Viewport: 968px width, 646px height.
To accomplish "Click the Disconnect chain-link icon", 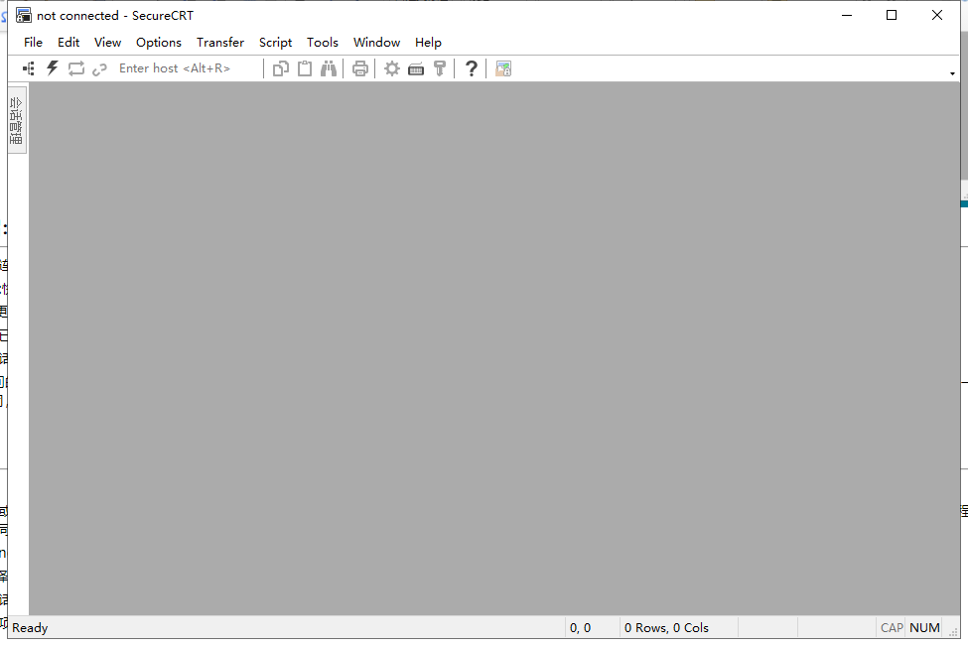I will 99,69.
